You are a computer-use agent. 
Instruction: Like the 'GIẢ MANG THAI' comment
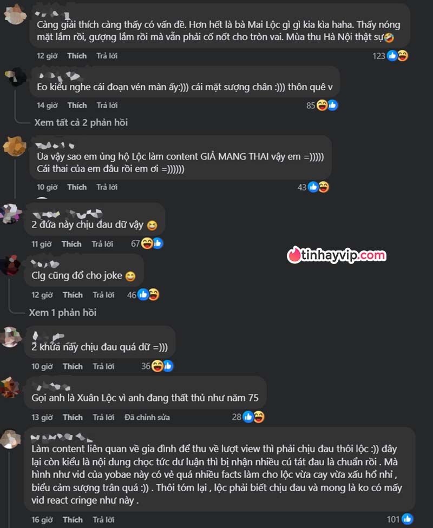click(77, 187)
